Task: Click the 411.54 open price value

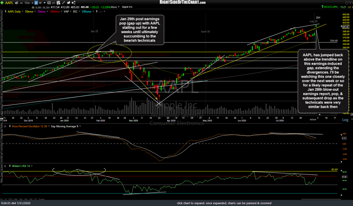Action: click(55, 7)
